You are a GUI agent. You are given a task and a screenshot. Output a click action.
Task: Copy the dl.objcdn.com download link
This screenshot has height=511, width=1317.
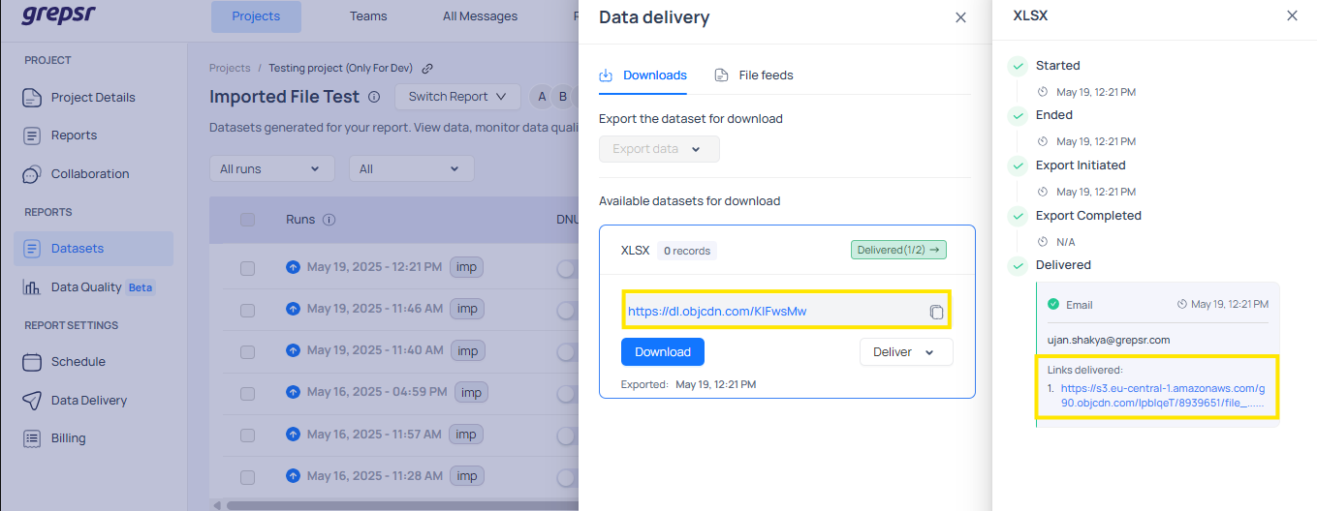(x=935, y=312)
